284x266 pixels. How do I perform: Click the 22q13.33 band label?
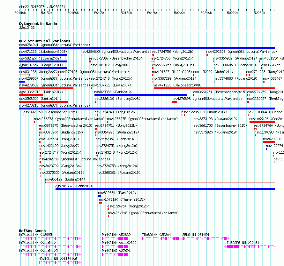[27, 28]
